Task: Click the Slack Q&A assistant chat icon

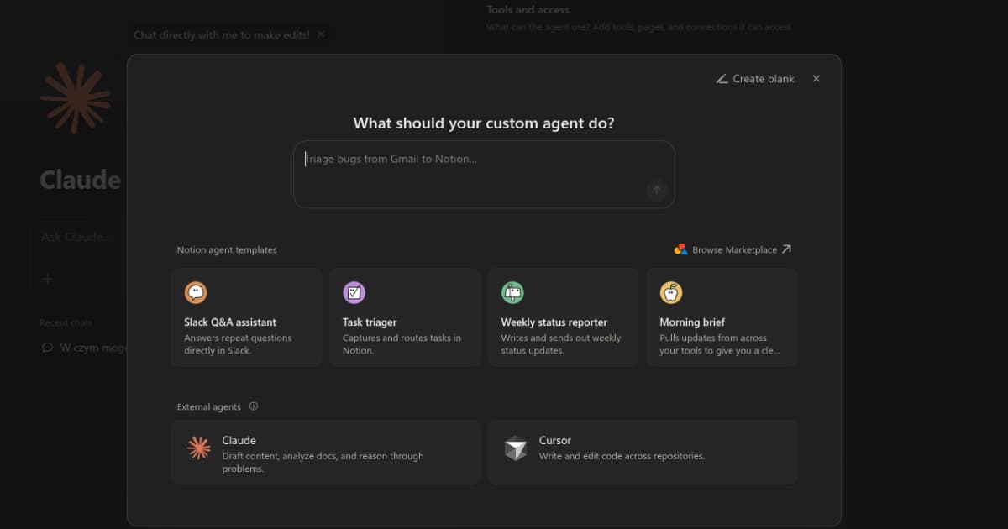Action: pos(196,292)
